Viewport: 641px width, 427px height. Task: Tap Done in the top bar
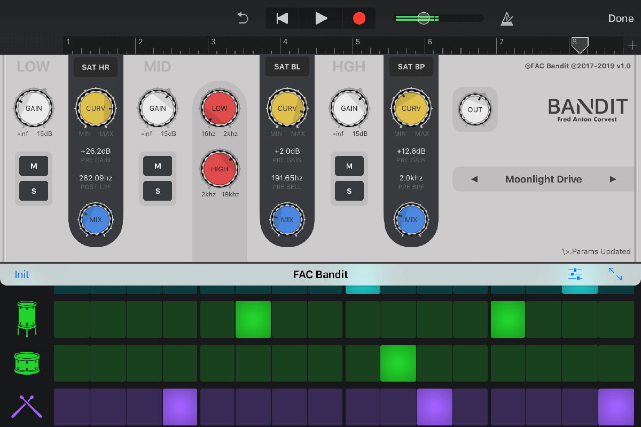pos(621,18)
